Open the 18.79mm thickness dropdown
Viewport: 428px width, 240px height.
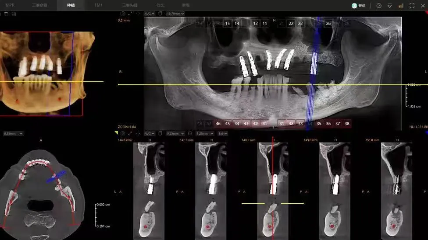click(175, 14)
